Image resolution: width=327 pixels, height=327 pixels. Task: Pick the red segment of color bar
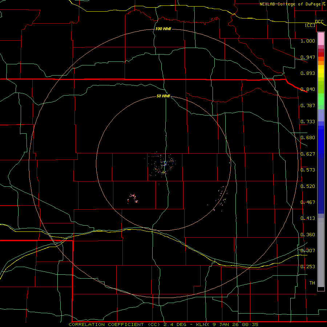click(x=321, y=54)
